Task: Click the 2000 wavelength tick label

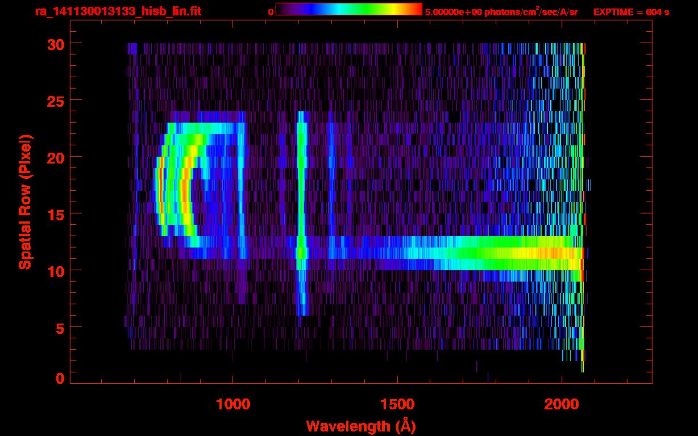Action: 562,404
